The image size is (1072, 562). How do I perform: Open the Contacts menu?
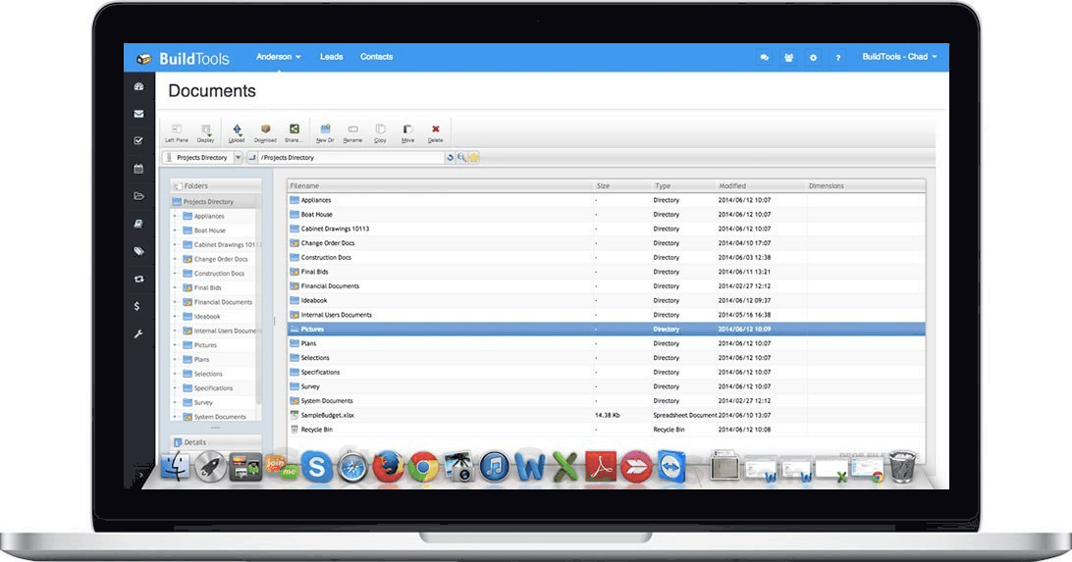pos(377,57)
